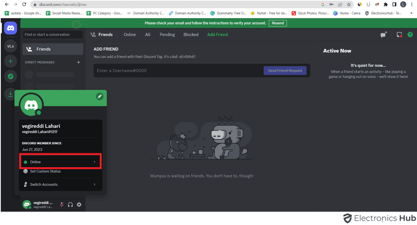Toggle deafen with the headphones icon
This screenshot has width=417, height=225.
tap(70, 205)
